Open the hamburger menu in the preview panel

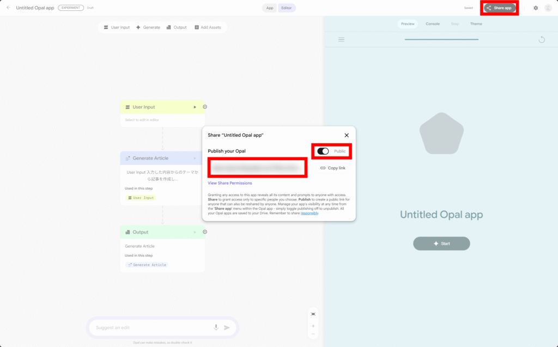click(341, 39)
